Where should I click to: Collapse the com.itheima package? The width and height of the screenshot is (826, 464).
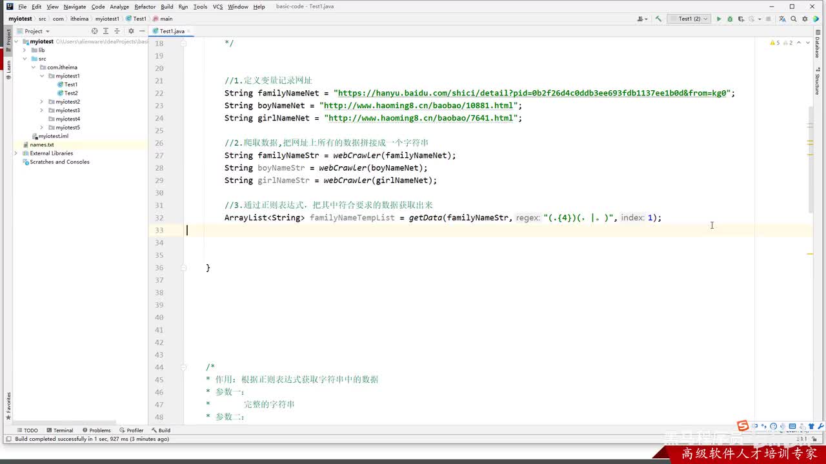pos(34,67)
